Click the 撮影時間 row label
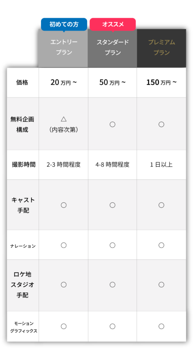Viewport: 193px width, 353px height. click(23, 164)
